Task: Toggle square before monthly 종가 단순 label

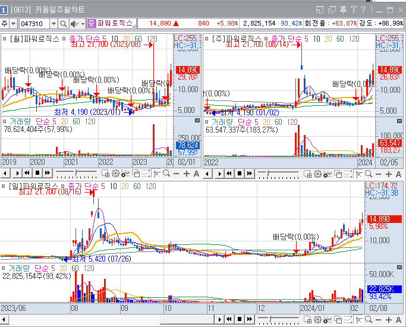Action: [64, 39]
